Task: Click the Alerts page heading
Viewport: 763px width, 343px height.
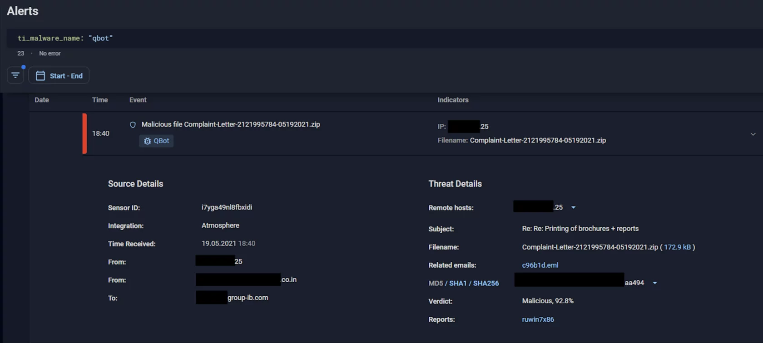Action: (x=23, y=11)
